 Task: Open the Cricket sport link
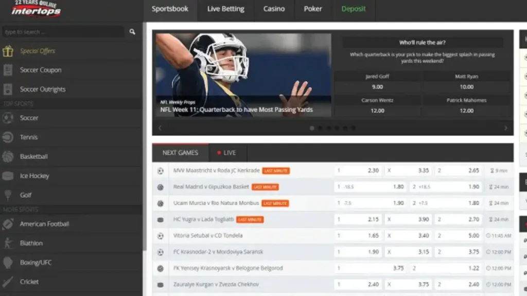point(29,282)
